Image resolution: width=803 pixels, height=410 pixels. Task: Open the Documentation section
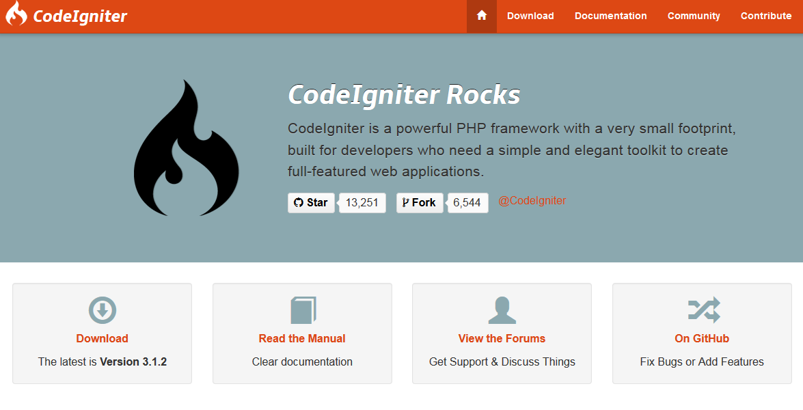pyautogui.click(x=610, y=15)
